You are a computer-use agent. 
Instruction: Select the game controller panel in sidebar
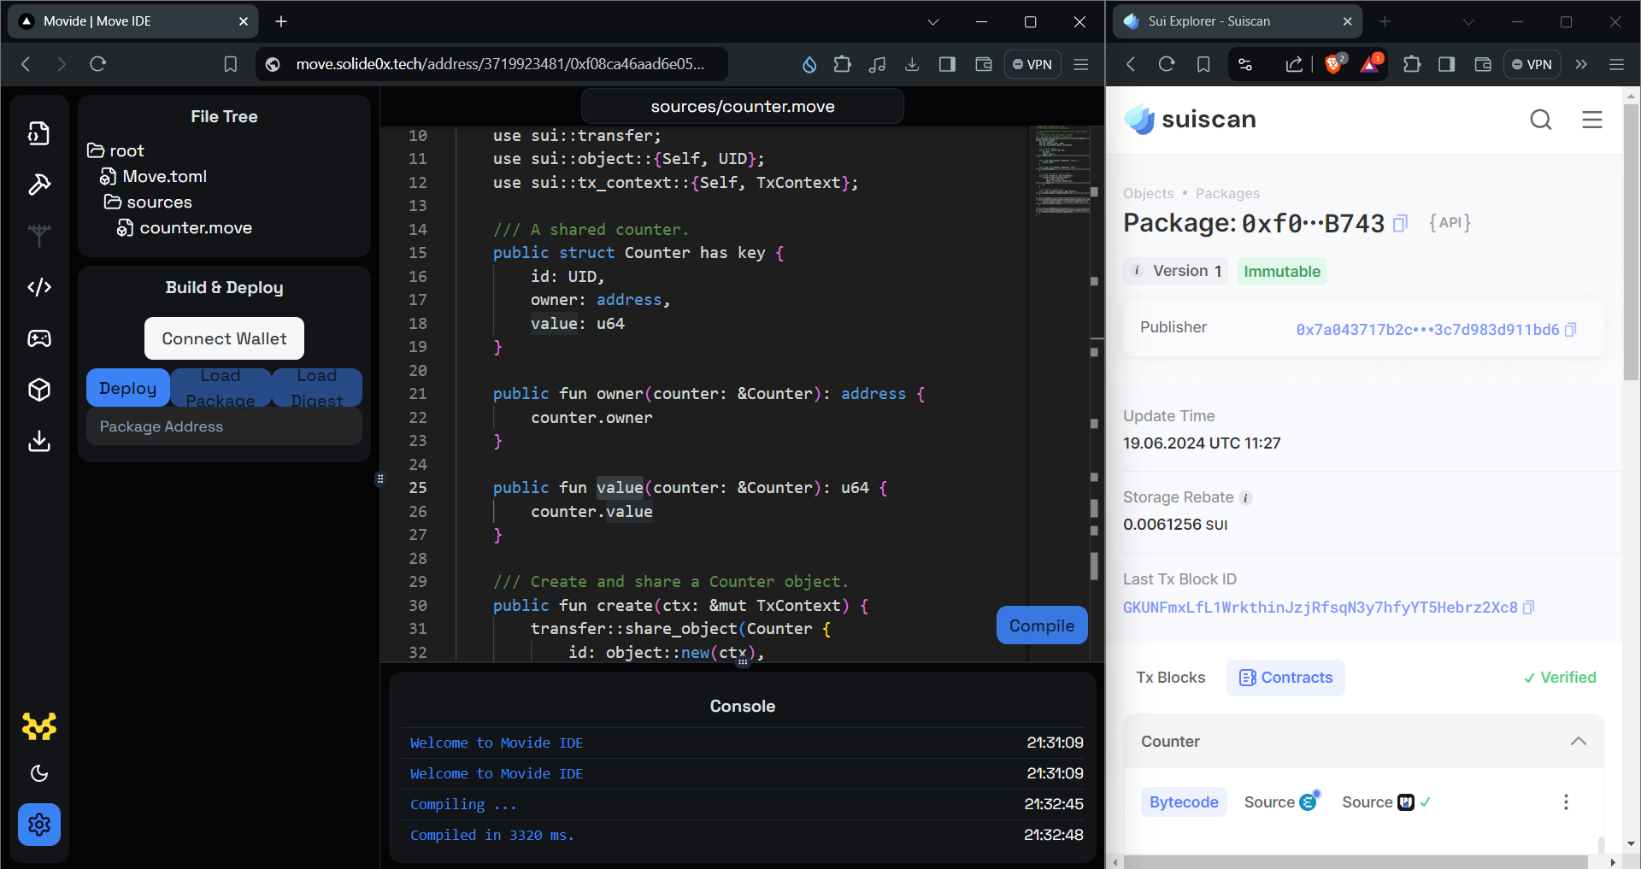pyautogui.click(x=39, y=338)
